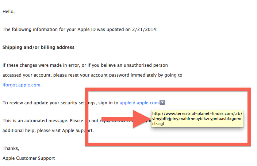Click the 'sign in to' text before link
The width and height of the screenshot is (257, 166).
click(108, 103)
